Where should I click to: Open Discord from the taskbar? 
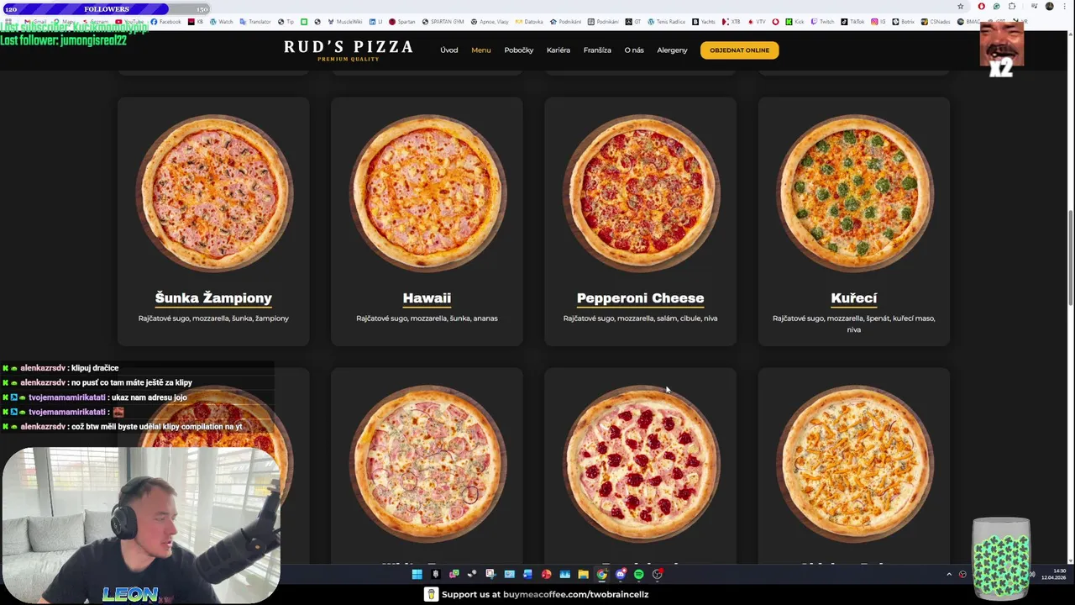(621, 574)
